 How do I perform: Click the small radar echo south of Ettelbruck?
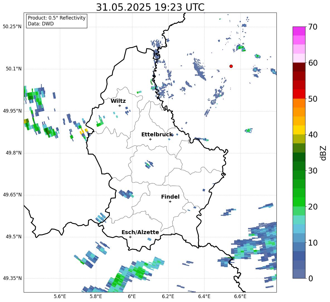(x=149, y=164)
